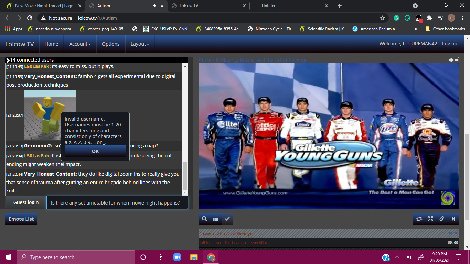Open the Windows Start menu
The width and height of the screenshot is (470, 264).
click(x=8, y=257)
